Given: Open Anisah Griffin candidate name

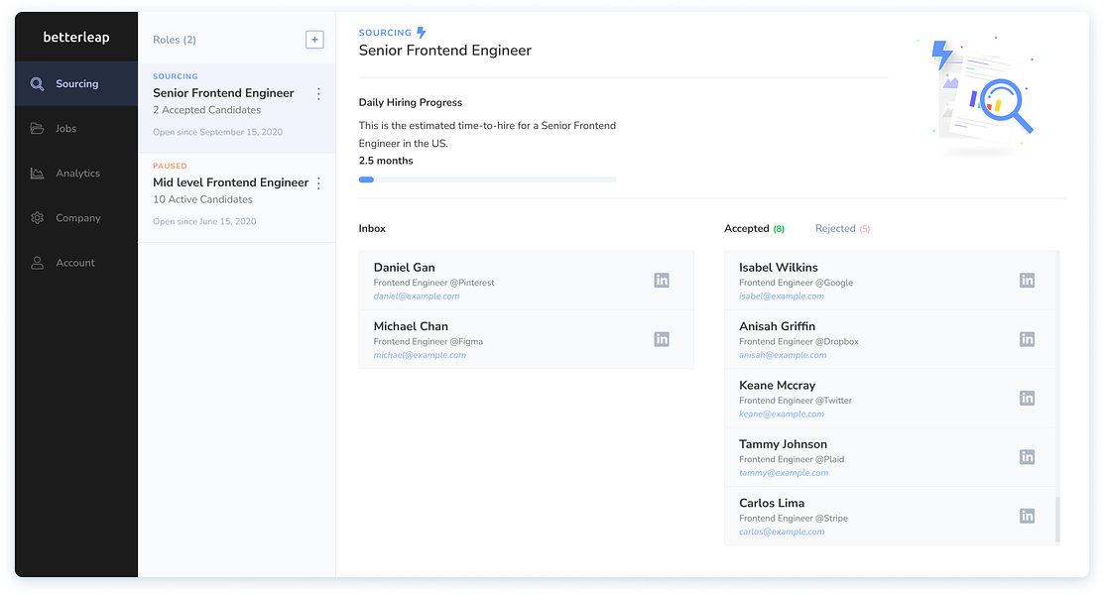Looking at the screenshot, I should [x=778, y=326].
